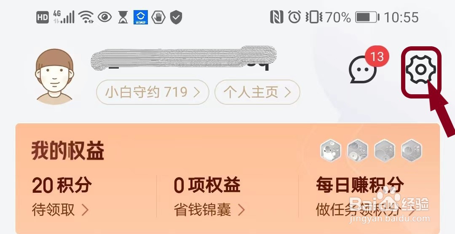Tap the cartoon profile avatar
The width and height of the screenshot is (455, 234).
tap(54, 77)
